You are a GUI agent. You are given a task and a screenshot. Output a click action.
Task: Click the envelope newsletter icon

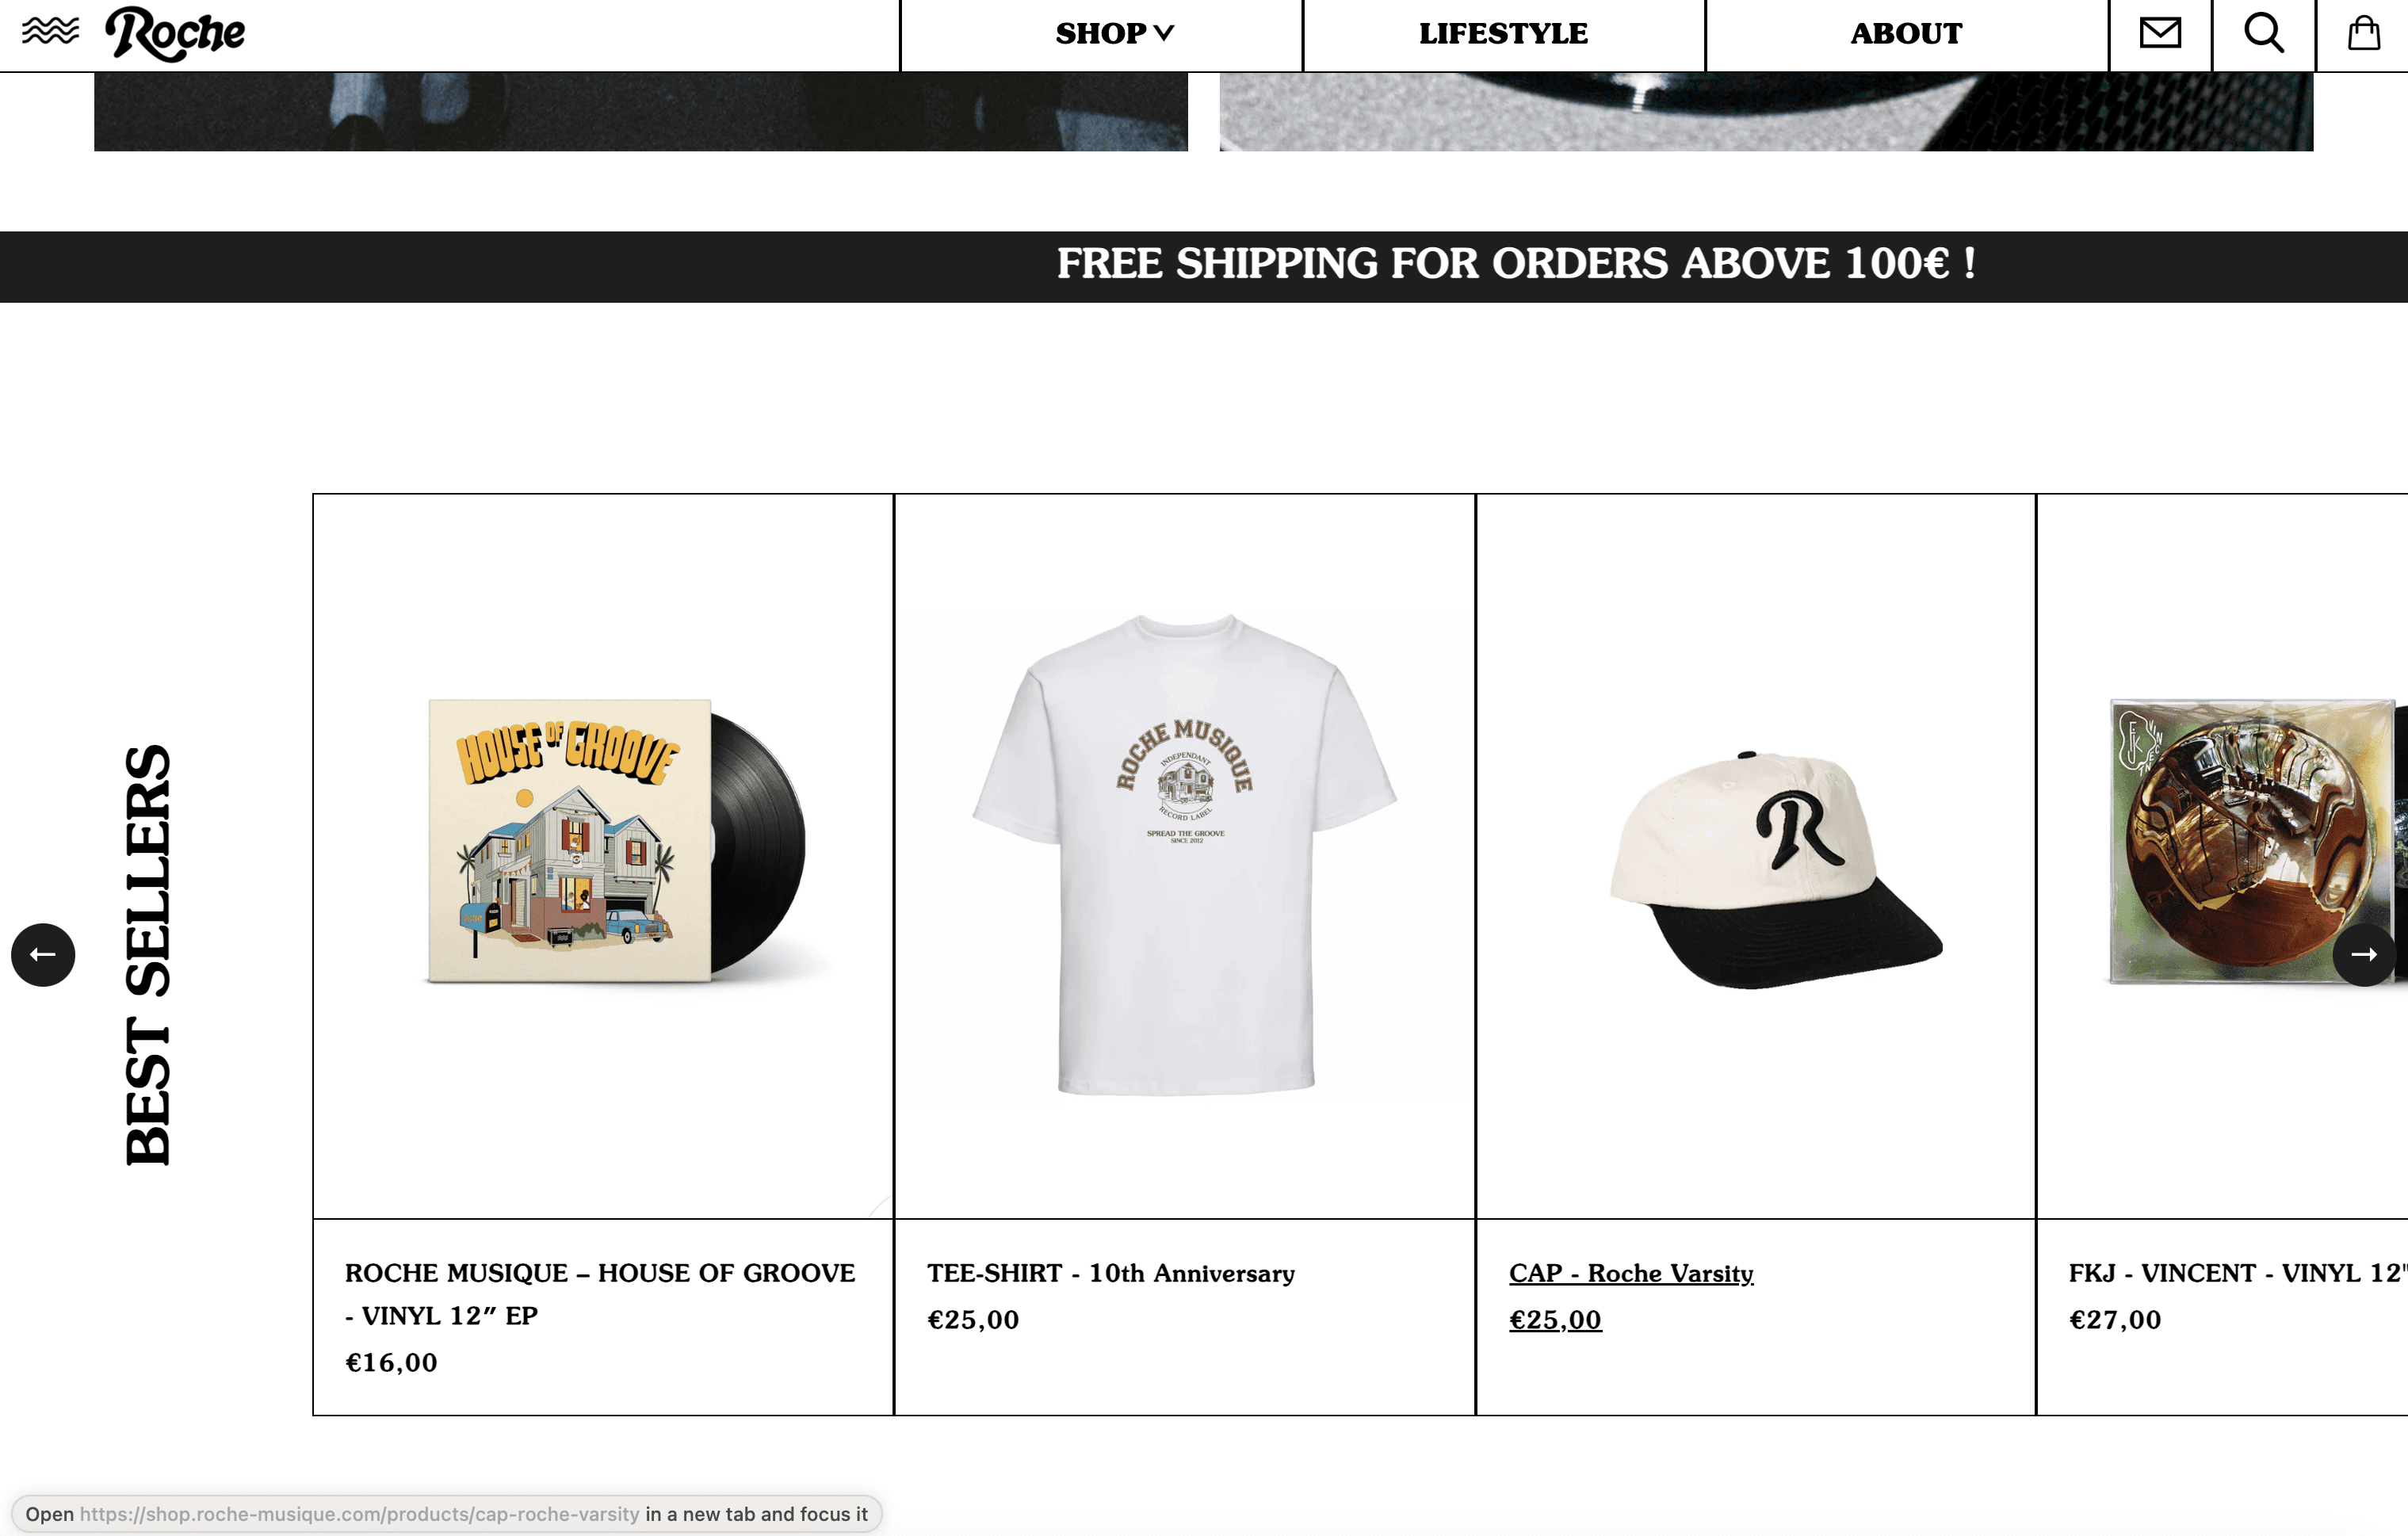click(x=2160, y=33)
